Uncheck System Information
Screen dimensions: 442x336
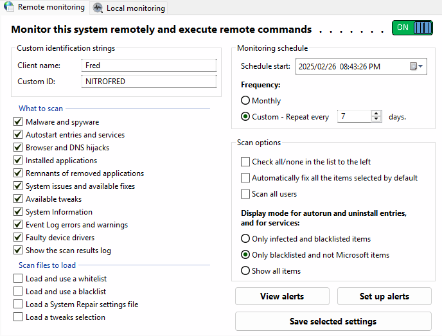pyautogui.click(x=18, y=212)
